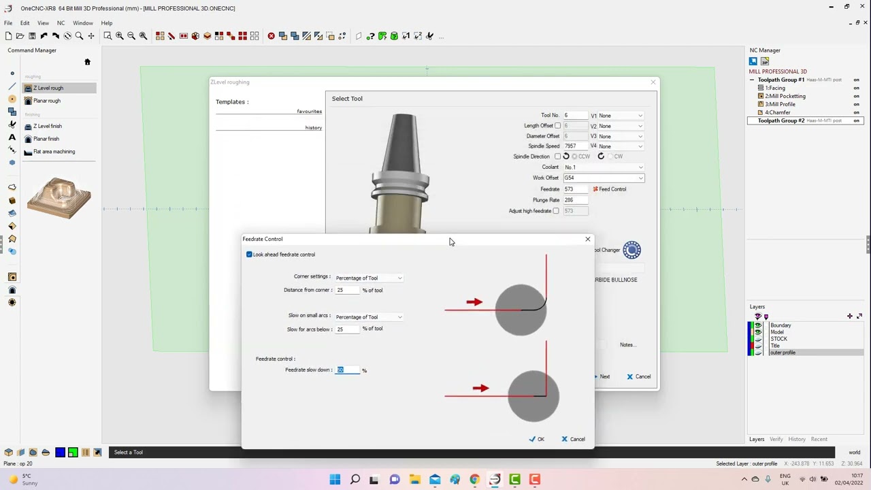Screen dimensions: 871x490
Task: Click the expand arrows icon in Layers
Action: tap(859, 316)
